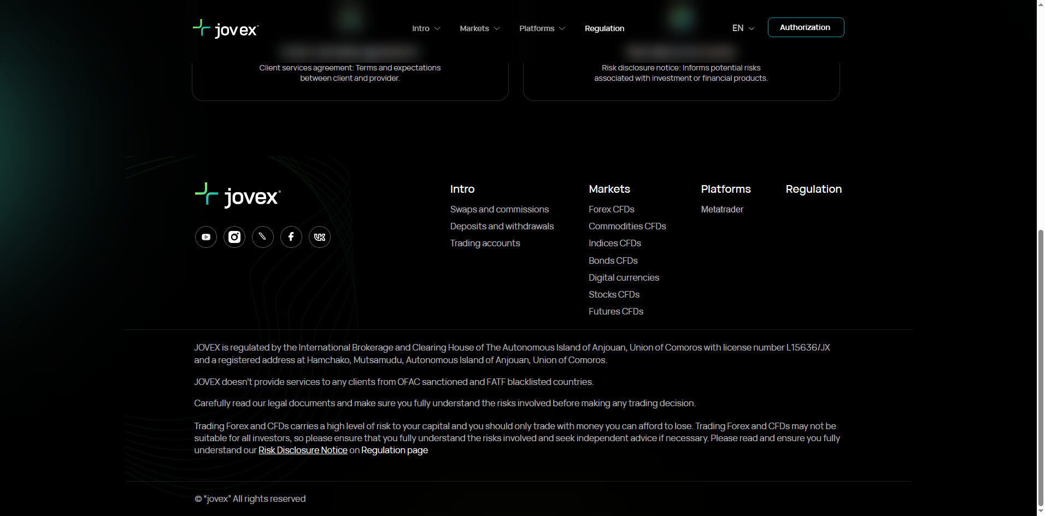The image size is (1045, 516).
Task: Open the YouTube social link
Action: [x=206, y=237]
